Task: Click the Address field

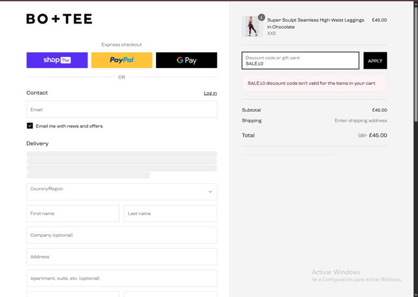Action: pos(122,256)
